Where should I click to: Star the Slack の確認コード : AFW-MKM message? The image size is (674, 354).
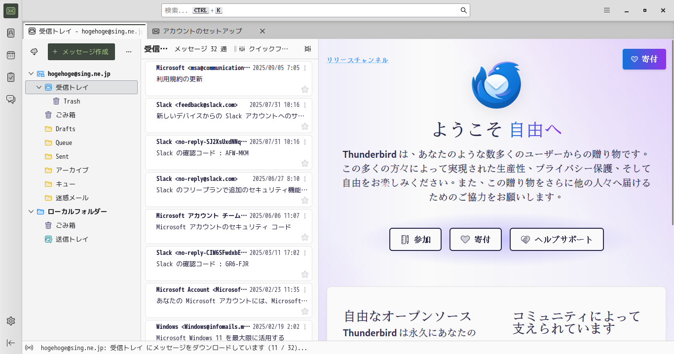[305, 163]
